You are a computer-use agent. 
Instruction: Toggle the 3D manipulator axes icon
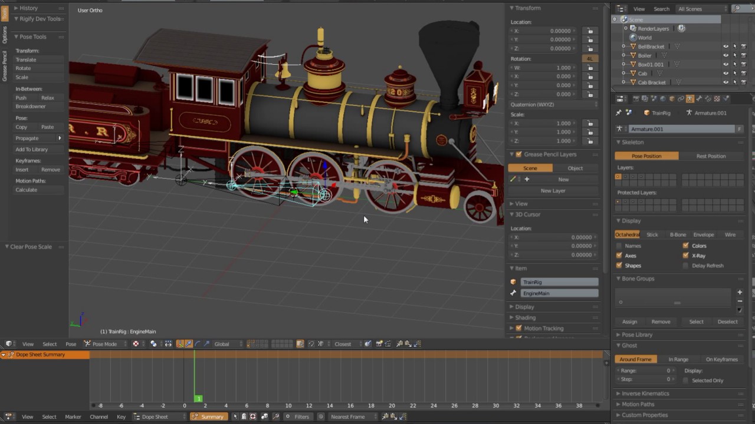(179, 344)
